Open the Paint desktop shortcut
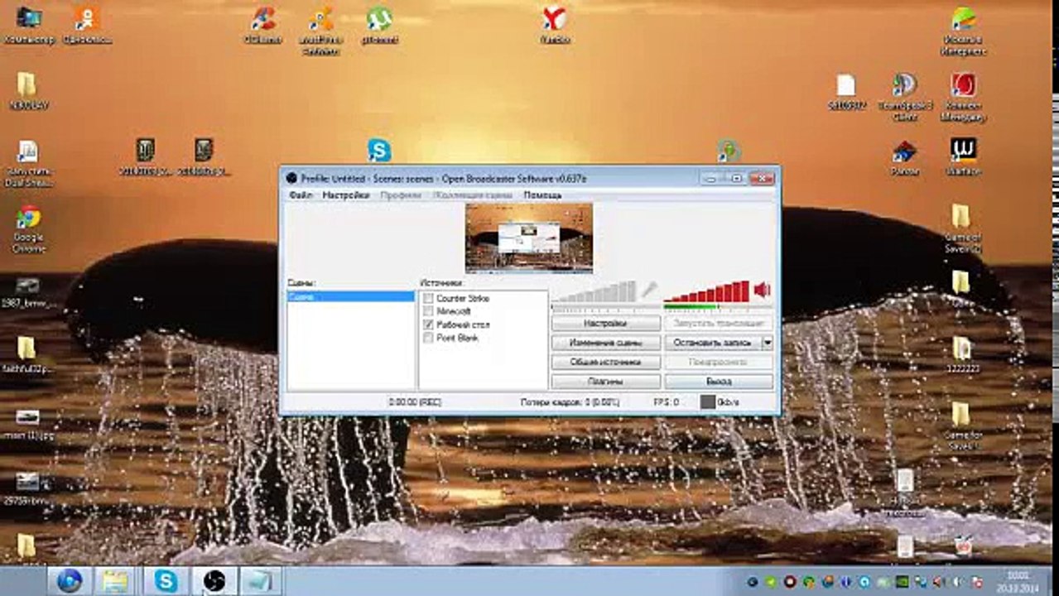The height and width of the screenshot is (596, 1059). [x=904, y=156]
